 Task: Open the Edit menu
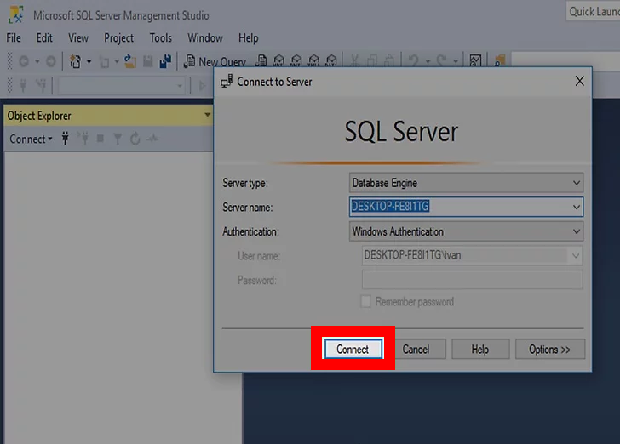(x=44, y=38)
